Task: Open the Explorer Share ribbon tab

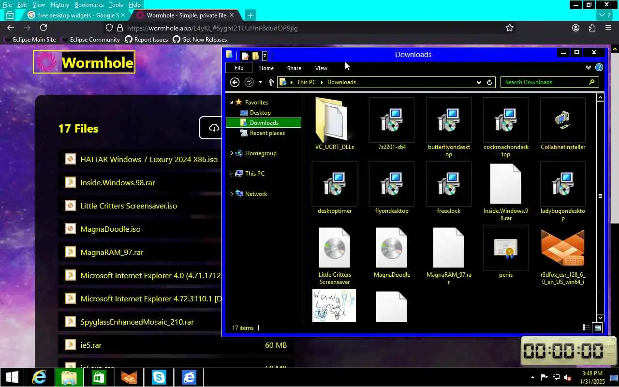Action: click(x=294, y=68)
